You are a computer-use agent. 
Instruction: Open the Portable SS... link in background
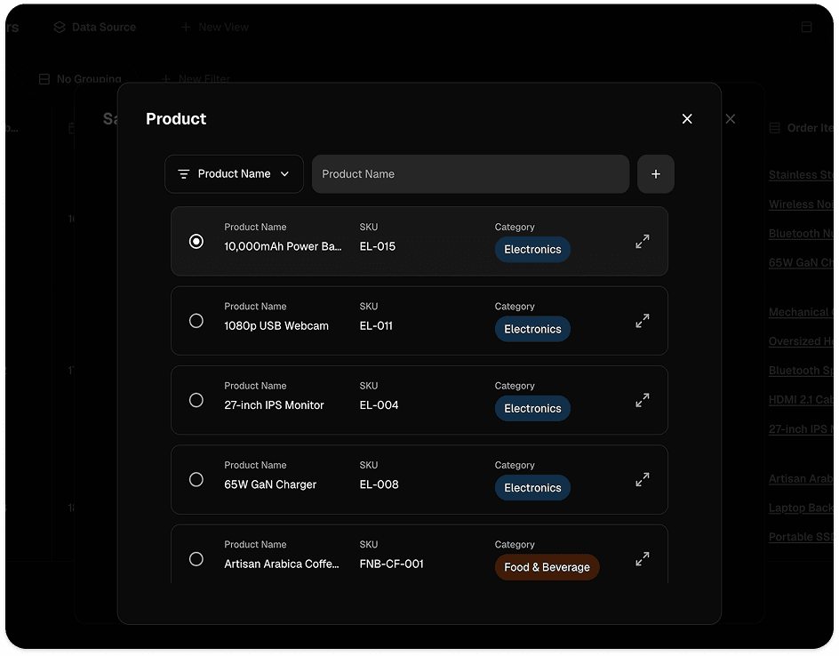tap(801, 537)
